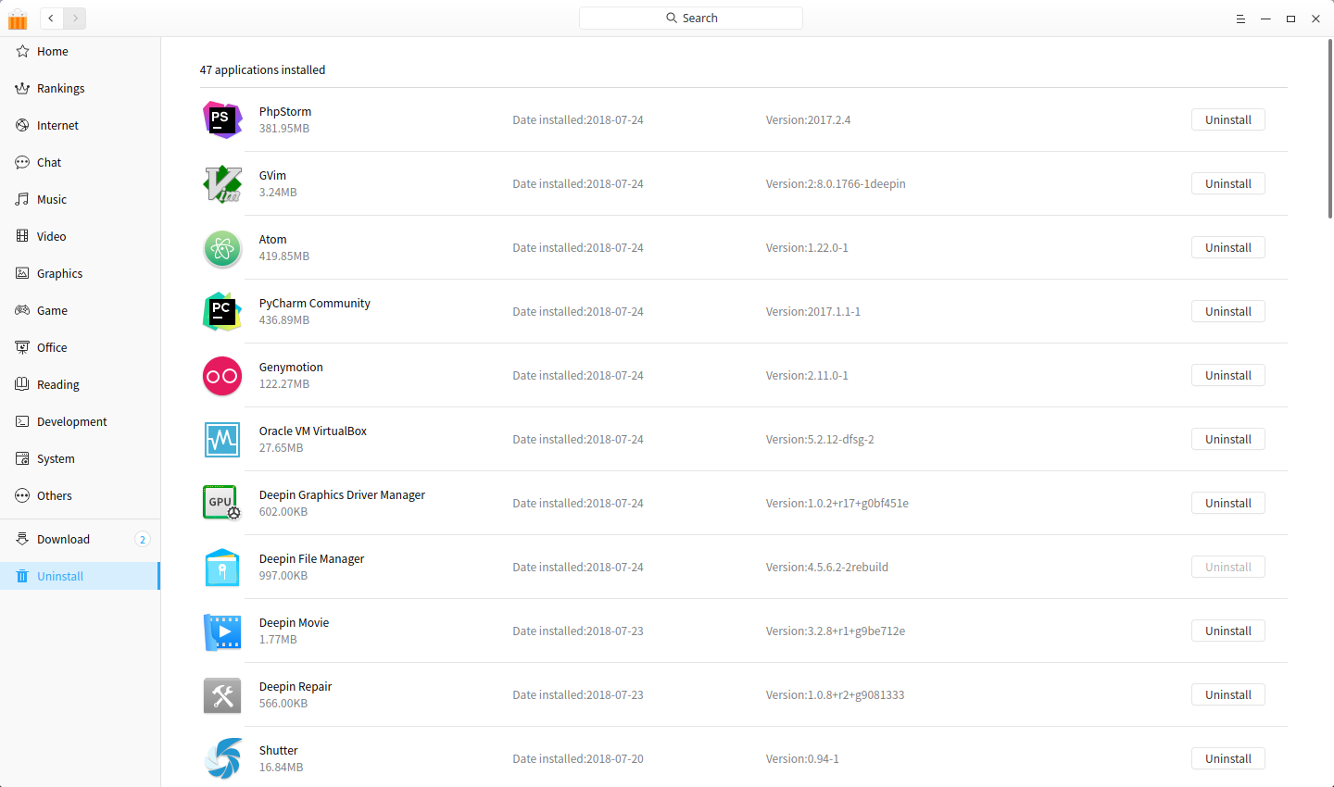The image size is (1334, 787).
Task: Select Uninstall in the sidebar
Action: click(80, 576)
